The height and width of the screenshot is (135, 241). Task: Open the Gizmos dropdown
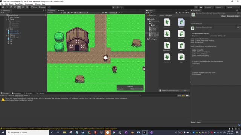coord(113,13)
